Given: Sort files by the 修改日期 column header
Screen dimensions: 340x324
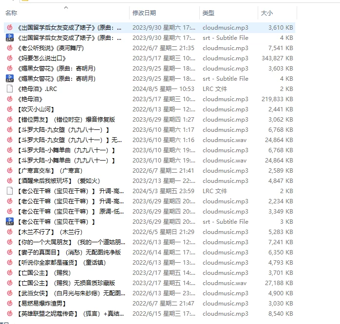Looking at the screenshot, I should [144, 13].
